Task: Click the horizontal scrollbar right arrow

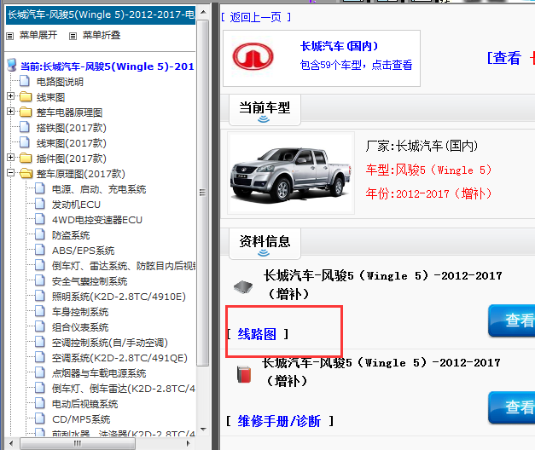Action: coord(188,443)
